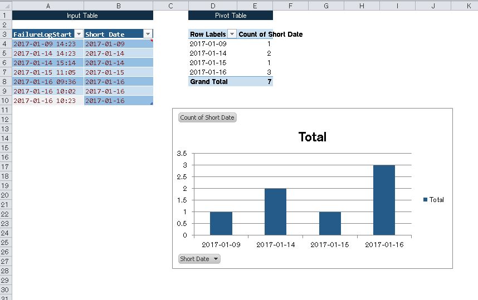The width and height of the screenshot is (478, 300).
Task: Select pivot row label 2017-01-09
Action: tap(212, 44)
